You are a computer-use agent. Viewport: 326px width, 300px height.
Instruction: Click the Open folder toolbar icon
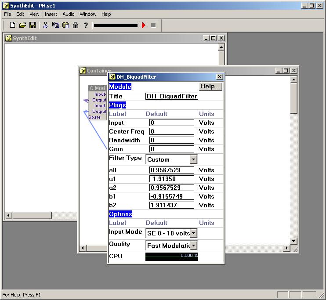(x=22, y=25)
